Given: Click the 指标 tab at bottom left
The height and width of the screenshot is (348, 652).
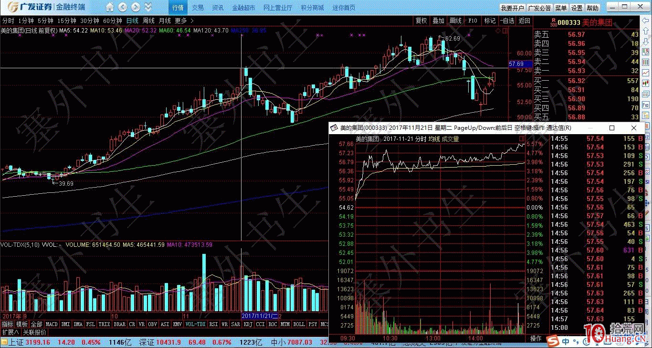Looking at the screenshot, I should 7,324.
